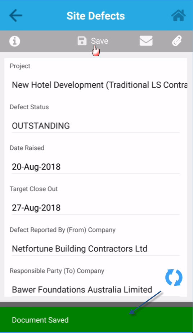Attach a file with the paperclip icon
The width and height of the screenshot is (193, 333).
pyautogui.click(x=177, y=41)
